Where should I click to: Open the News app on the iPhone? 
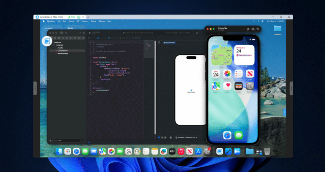(250, 74)
